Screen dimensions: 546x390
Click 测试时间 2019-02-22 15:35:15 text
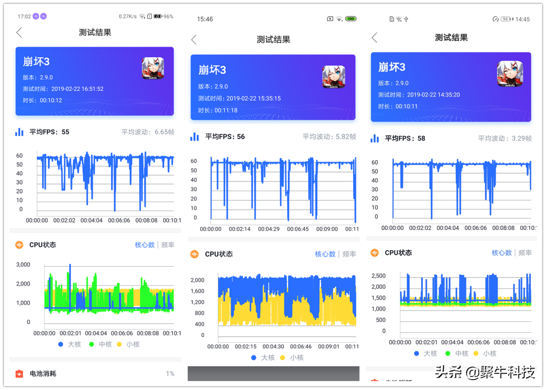tap(240, 98)
